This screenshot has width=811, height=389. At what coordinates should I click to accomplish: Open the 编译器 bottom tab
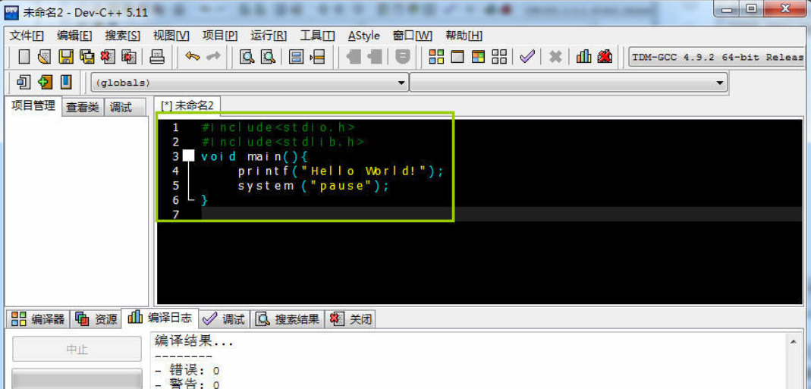[38, 319]
